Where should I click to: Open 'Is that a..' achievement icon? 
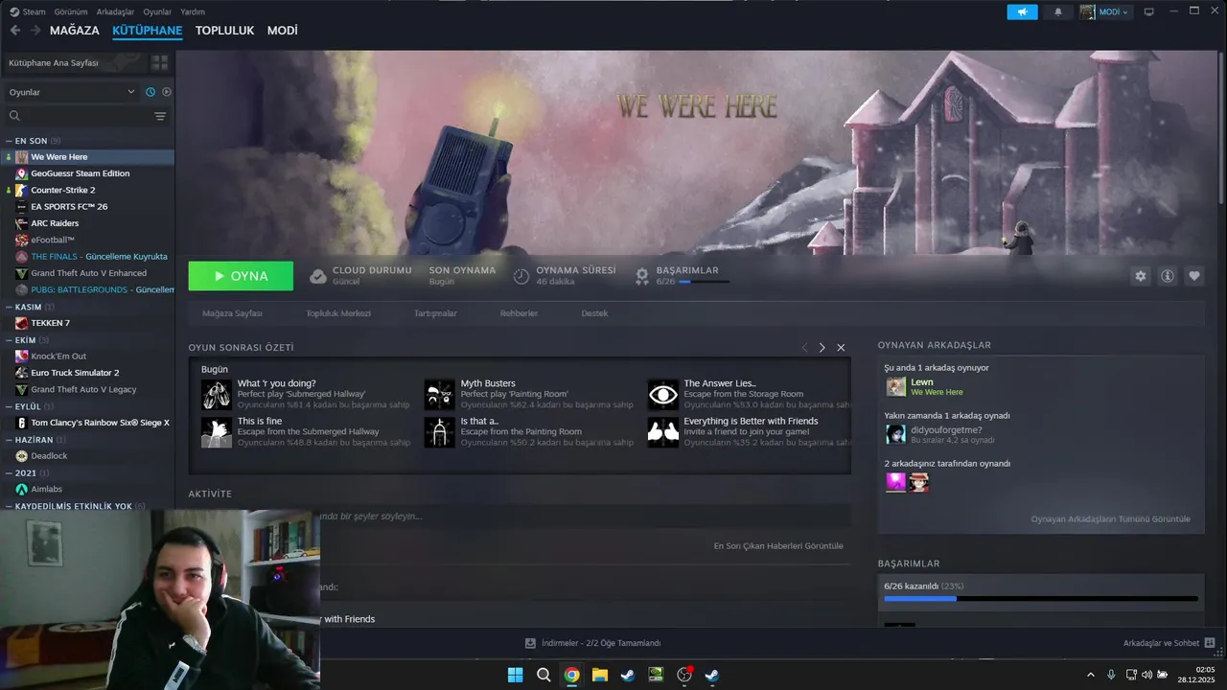click(440, 432)
